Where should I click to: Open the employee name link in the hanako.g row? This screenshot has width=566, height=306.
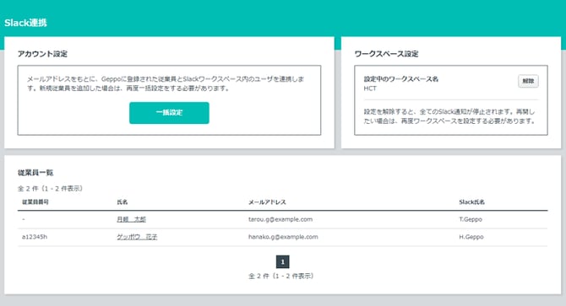[x=137, y=237]
